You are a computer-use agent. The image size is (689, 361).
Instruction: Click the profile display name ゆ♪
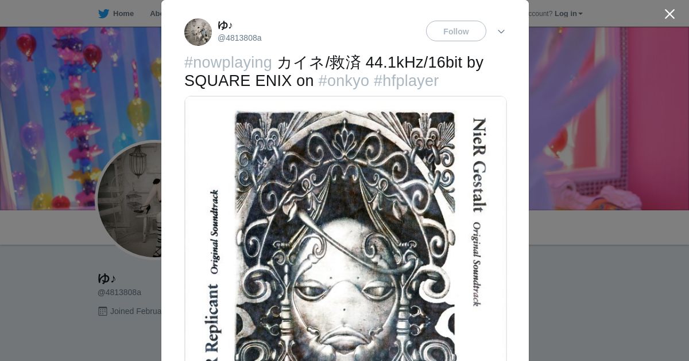(107, 278)
